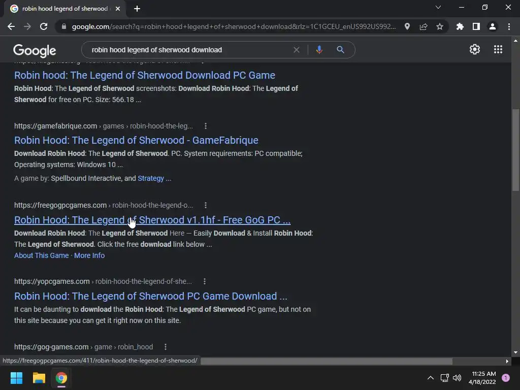520x390 pixels.
Task: Open the GameFabrique result link
Action: coord(136,140)
